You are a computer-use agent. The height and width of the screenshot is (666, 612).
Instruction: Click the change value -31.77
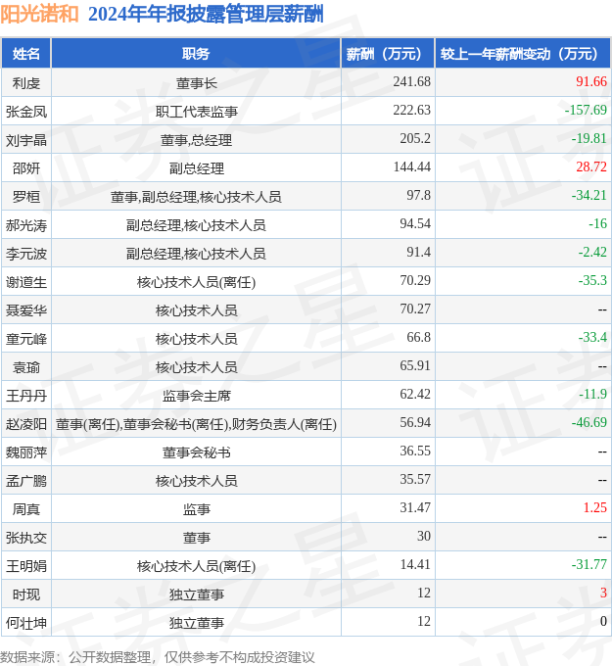click(589, 565)
